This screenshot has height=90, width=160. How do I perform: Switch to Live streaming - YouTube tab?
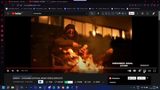(x=18, y=2)
